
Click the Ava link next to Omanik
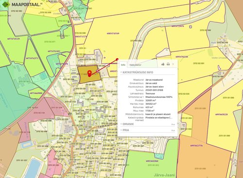(x=173, y=125)
